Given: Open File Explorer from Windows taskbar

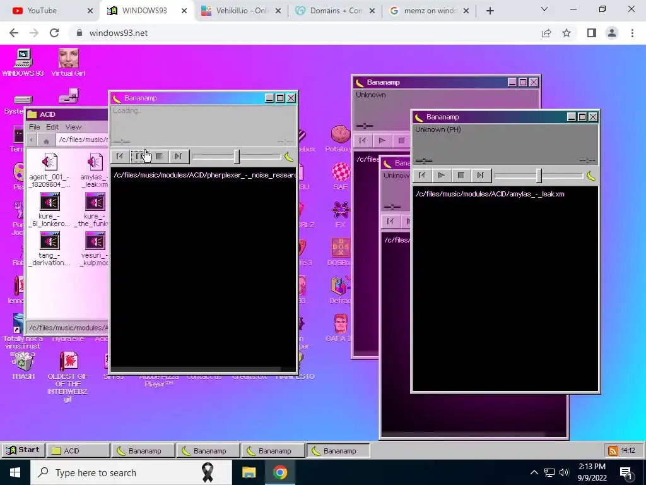Looking at the screenshot, I should (249, 472).
